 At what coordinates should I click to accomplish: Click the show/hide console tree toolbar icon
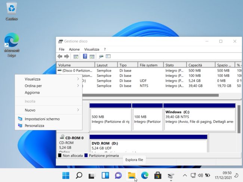tap(76, 57)
